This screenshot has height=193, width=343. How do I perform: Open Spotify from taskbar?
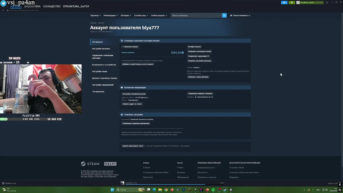click(x=213, y=190)
